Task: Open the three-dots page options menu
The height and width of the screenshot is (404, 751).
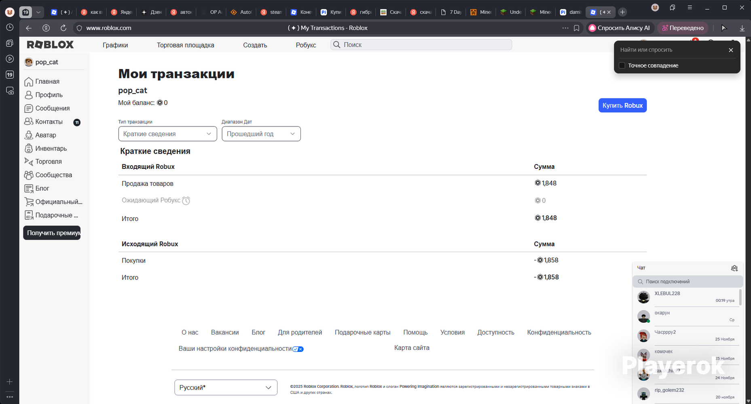Action: 565,28
